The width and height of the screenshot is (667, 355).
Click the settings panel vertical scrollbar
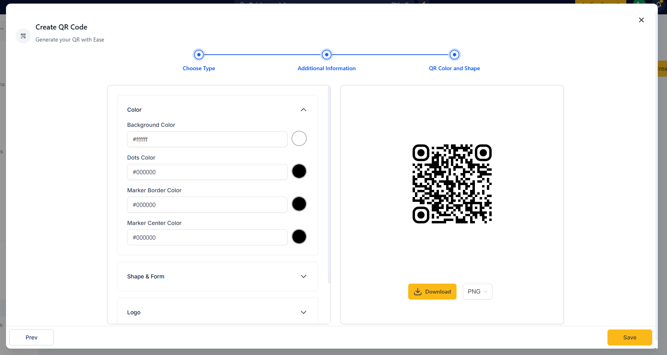329,184
